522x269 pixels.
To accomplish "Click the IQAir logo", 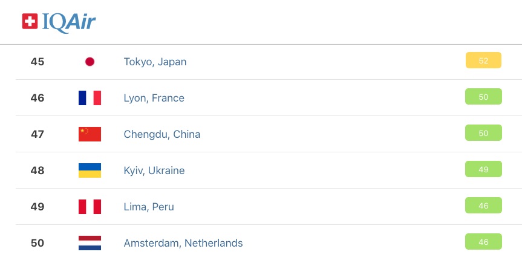I will [x=59, y=22].
